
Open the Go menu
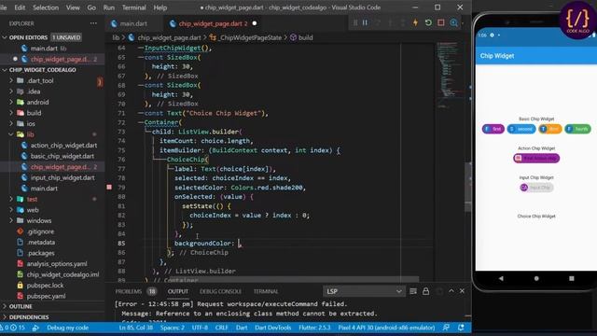click(91, 7)
